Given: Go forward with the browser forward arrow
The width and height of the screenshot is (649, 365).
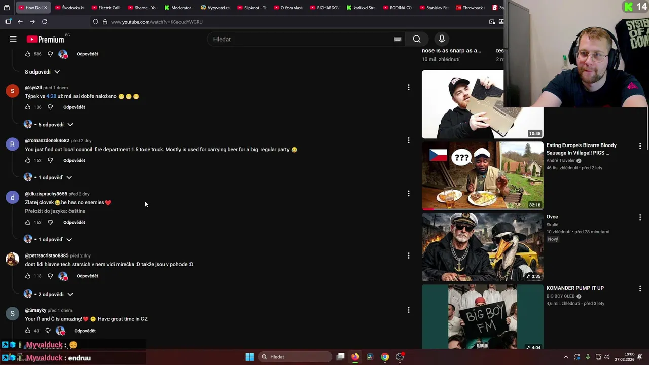Looking at the screenshot, I should [32, 22].
